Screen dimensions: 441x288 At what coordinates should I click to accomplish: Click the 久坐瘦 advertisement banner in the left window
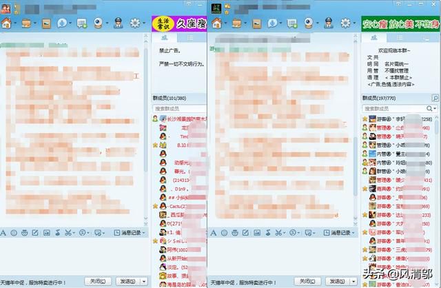pyautogui.click(x=179, y=23)
